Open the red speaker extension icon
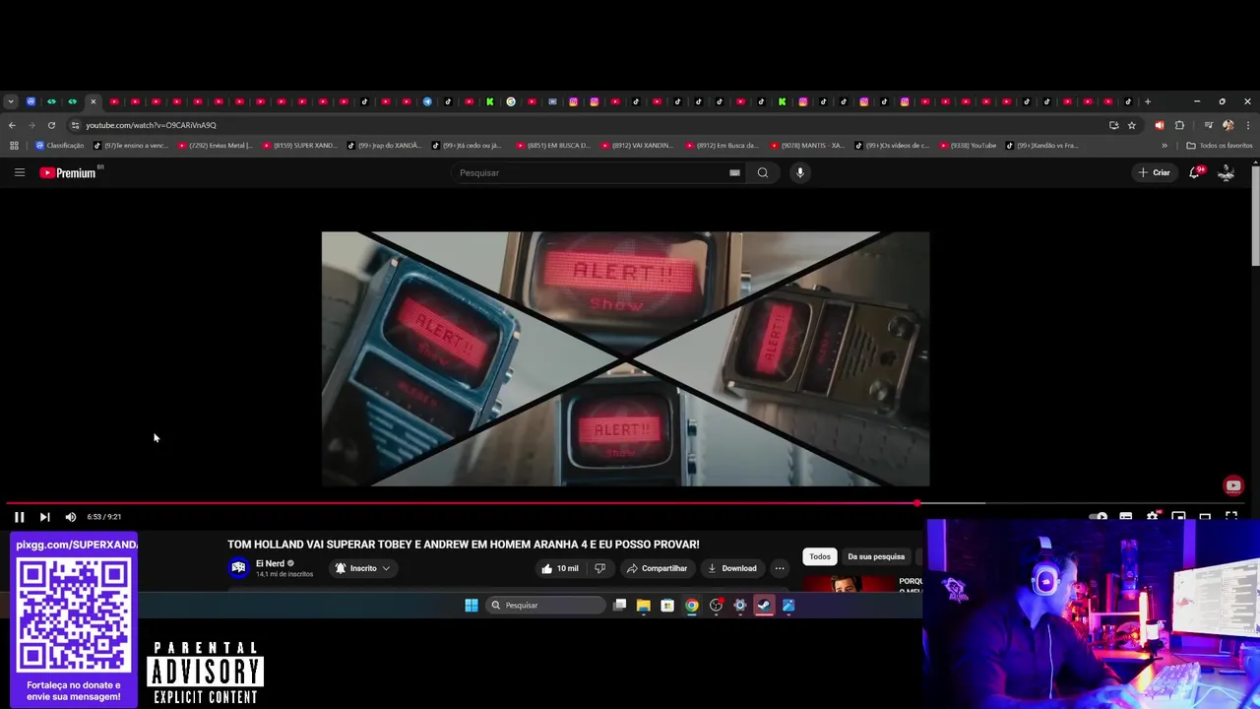 [x=1159, y=125]
